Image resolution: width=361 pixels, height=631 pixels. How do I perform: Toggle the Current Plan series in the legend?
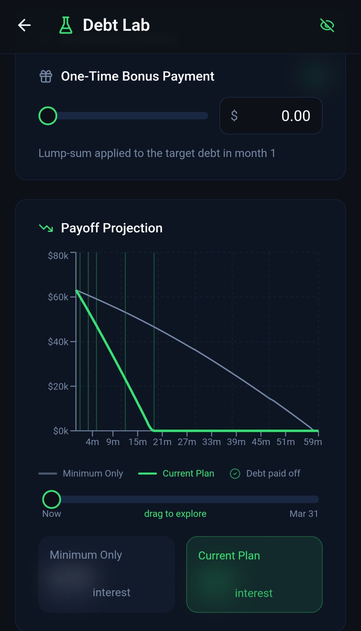(x=188, y=473)
